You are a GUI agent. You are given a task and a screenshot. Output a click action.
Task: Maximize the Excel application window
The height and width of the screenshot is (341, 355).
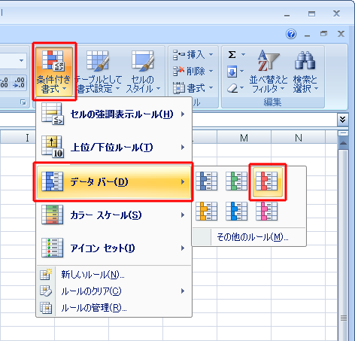click(311, 14)
